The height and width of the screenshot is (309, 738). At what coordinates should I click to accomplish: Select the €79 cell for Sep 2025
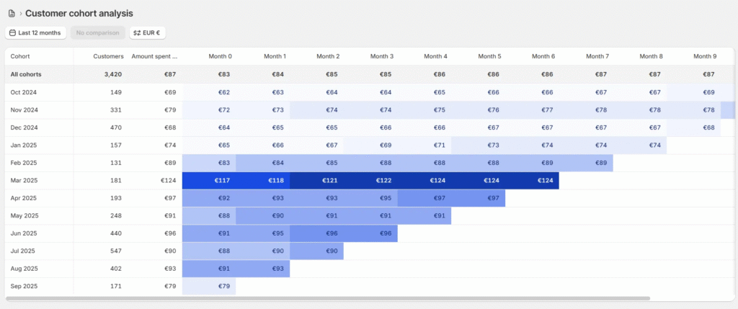209,287
